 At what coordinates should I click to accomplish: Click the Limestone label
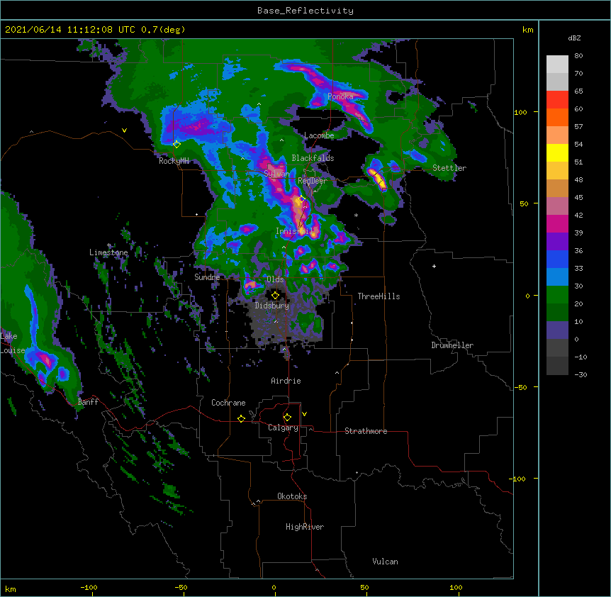pyautogui.click(x=108, y=252)
